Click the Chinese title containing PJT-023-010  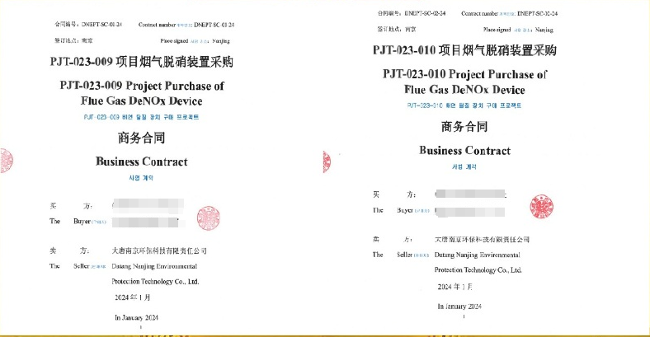(464, 50)
